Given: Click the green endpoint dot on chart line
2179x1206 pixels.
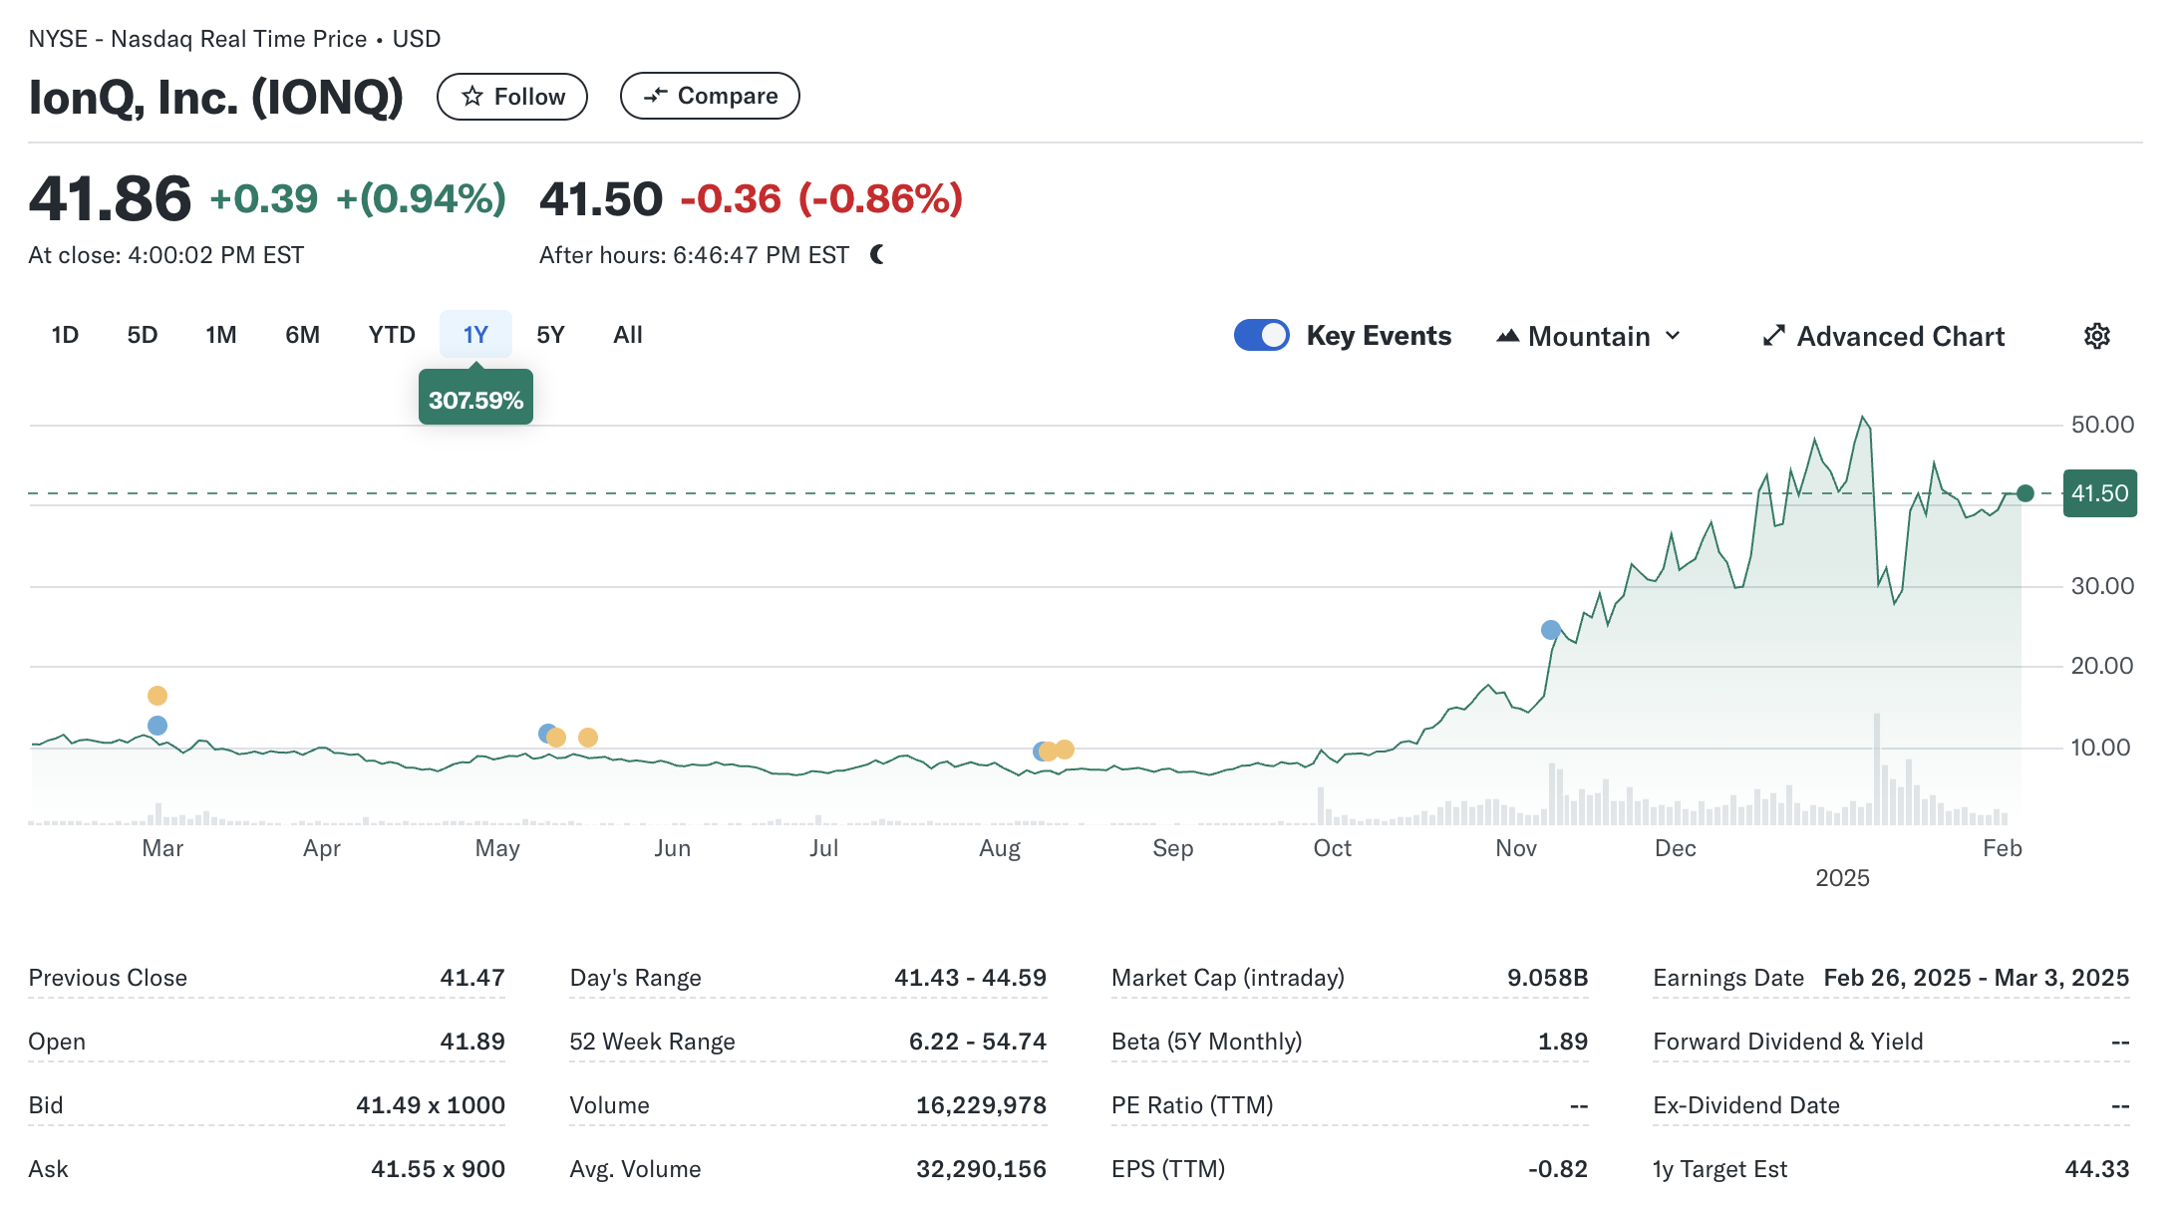Looking at the screenshot, I should pos(2024,493).
